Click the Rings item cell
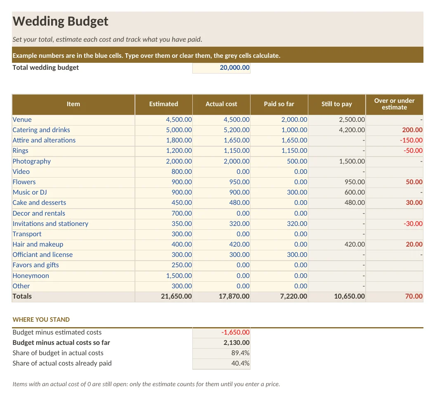435x399 pixels. (73, 151)
